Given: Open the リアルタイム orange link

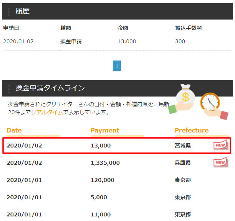Looking at the screenshot, I should tap(46, 112).
